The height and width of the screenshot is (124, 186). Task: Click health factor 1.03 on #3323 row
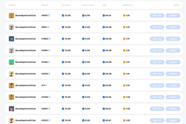point(128,120)
